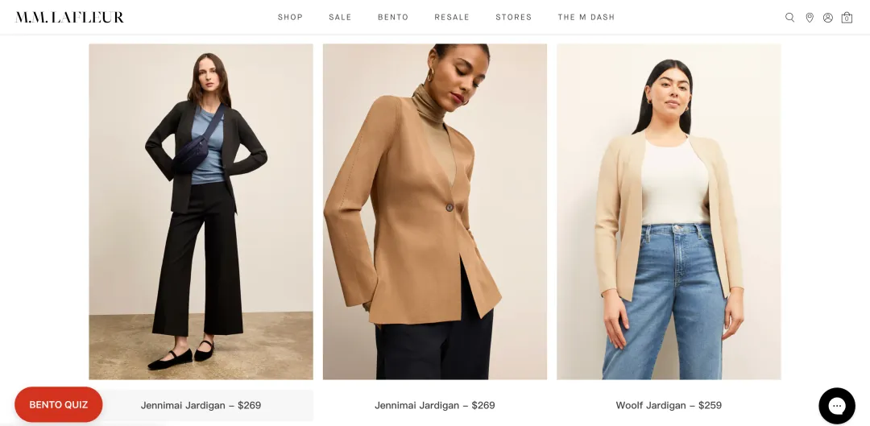Click the BENTO QUIZ button
870x426 pixels.
click(x=58, y=404)
